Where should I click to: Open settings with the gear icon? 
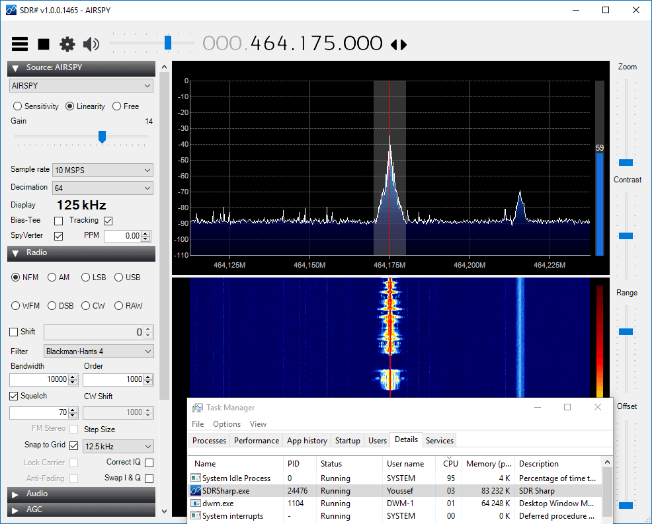coord(67,44)
